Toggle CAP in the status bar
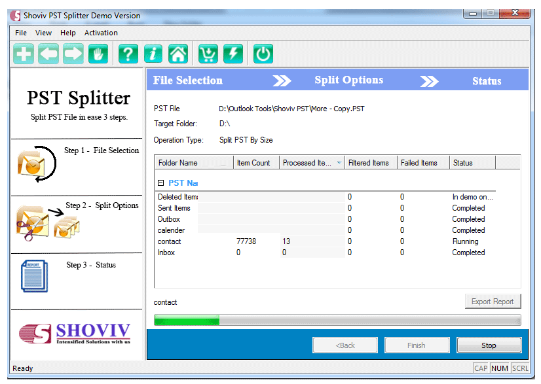Viewport: 541px width, 384px height. [x=481, y=368]
